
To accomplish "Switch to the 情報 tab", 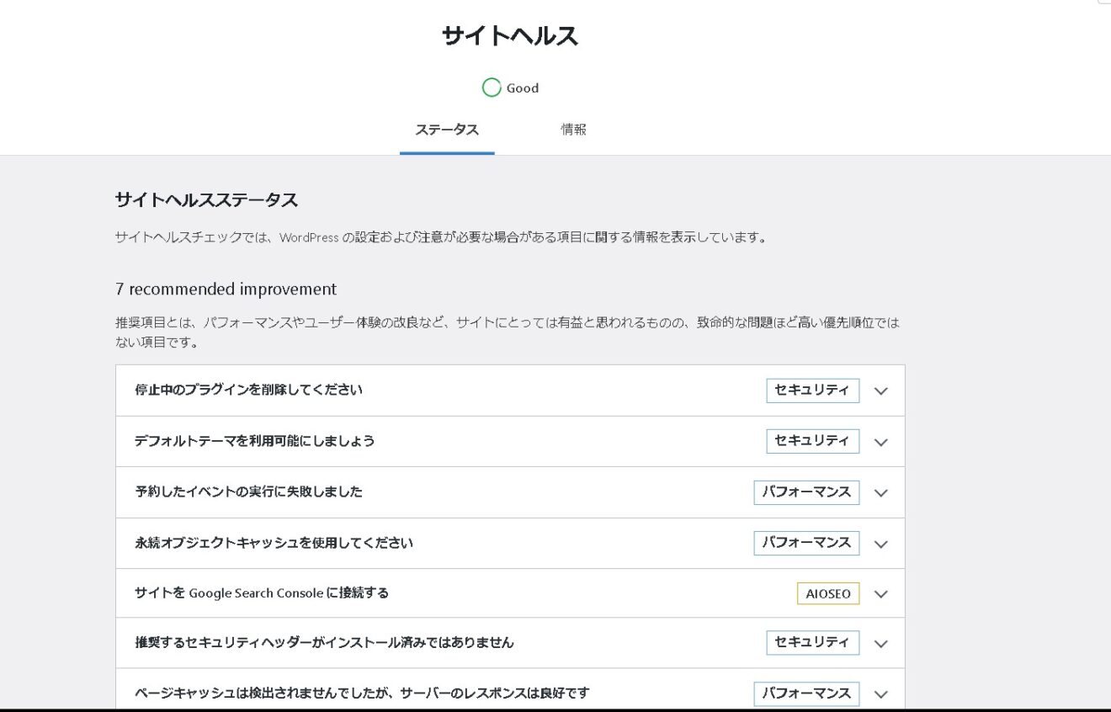I will [575, 130].
